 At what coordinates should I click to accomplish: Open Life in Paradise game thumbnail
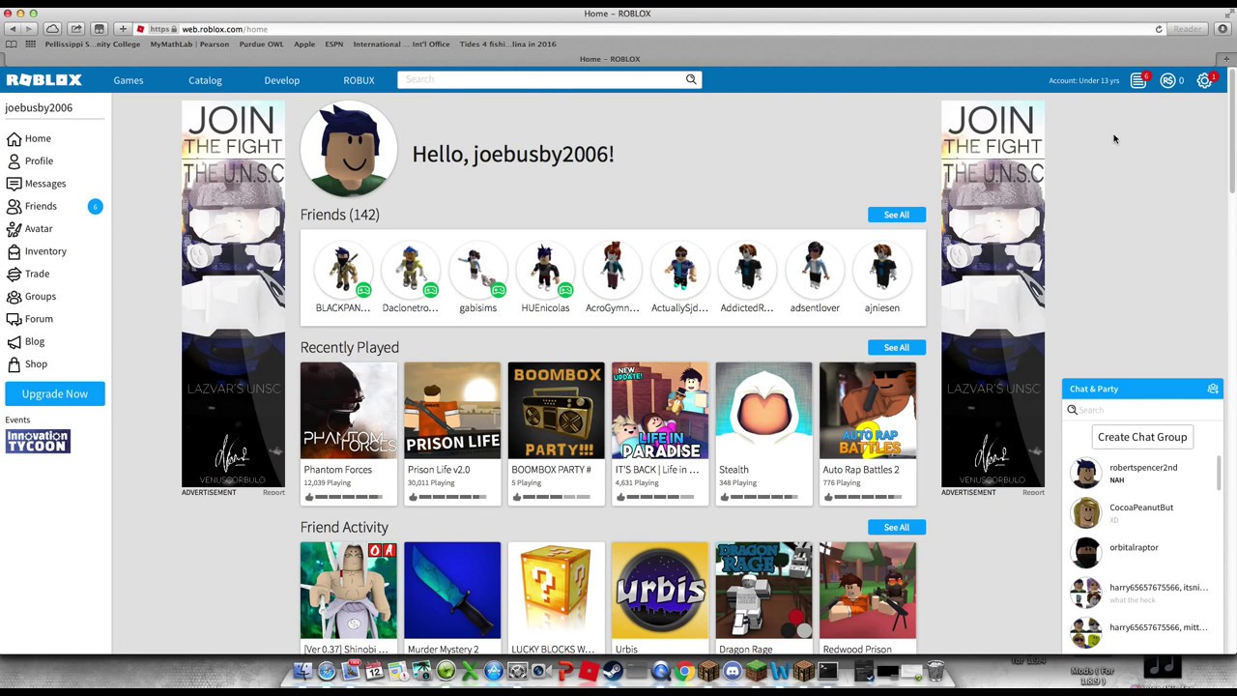tap(660, 411)
